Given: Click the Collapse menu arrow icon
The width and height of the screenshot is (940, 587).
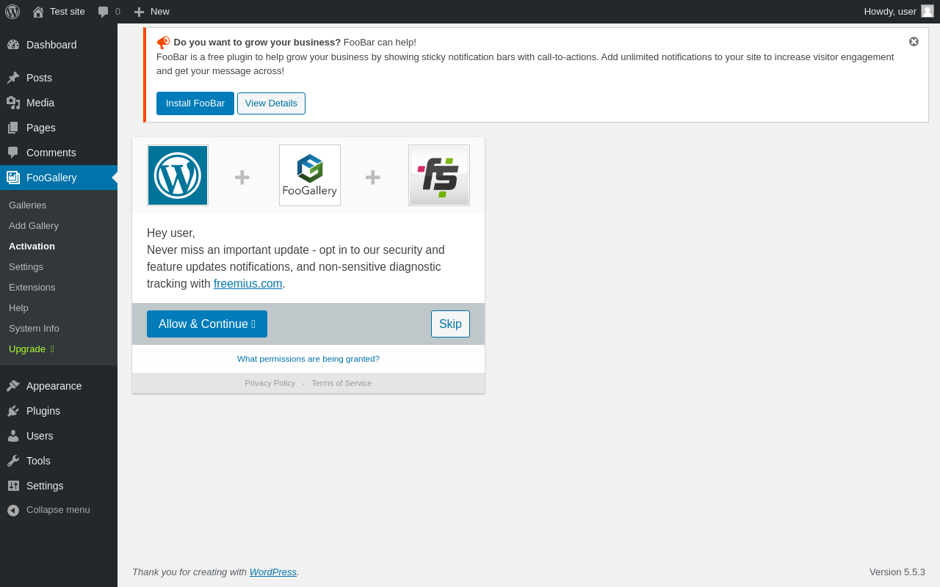Looking at the screenshot, I should coord(13,510).
